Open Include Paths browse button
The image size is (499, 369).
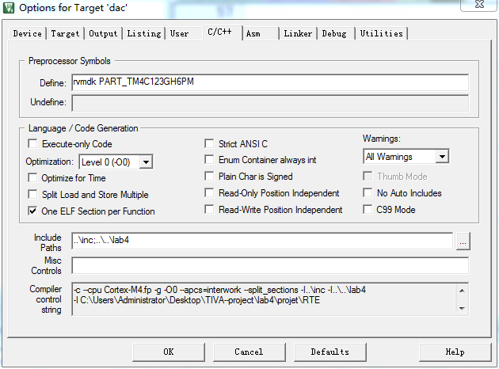point(463,242)
